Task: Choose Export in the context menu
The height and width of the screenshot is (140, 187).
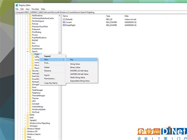Action: point(53,75)
